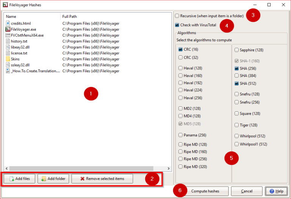
Task: Click the history.txt document icon
Action: (x=8, y=41)
